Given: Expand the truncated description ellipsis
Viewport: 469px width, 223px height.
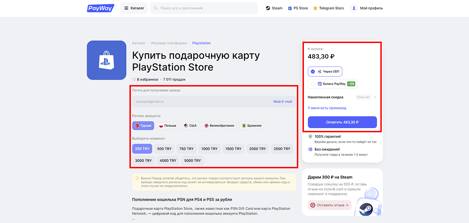Looking at the screenshot, I should tap(133, 219).
